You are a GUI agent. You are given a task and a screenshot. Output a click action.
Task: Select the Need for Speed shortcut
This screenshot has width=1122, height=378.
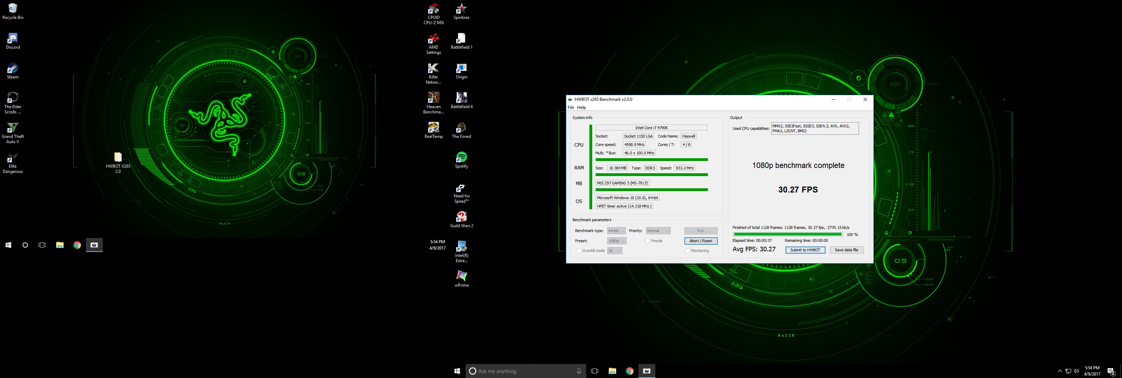coord(461,193)
